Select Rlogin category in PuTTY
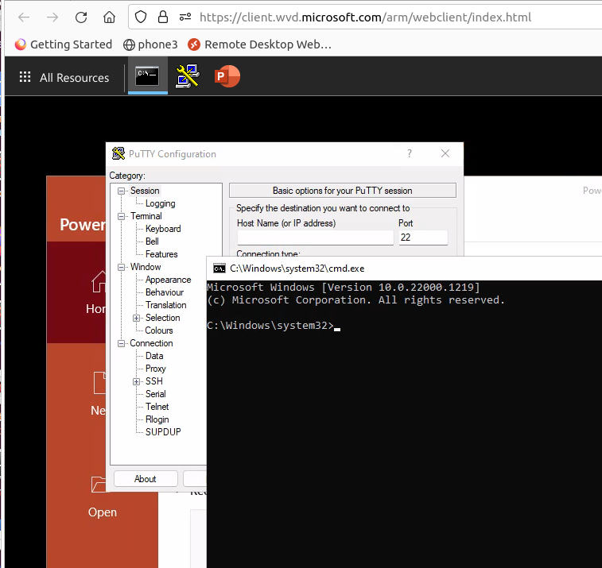 pyautogui.click(x=157, y=419)
